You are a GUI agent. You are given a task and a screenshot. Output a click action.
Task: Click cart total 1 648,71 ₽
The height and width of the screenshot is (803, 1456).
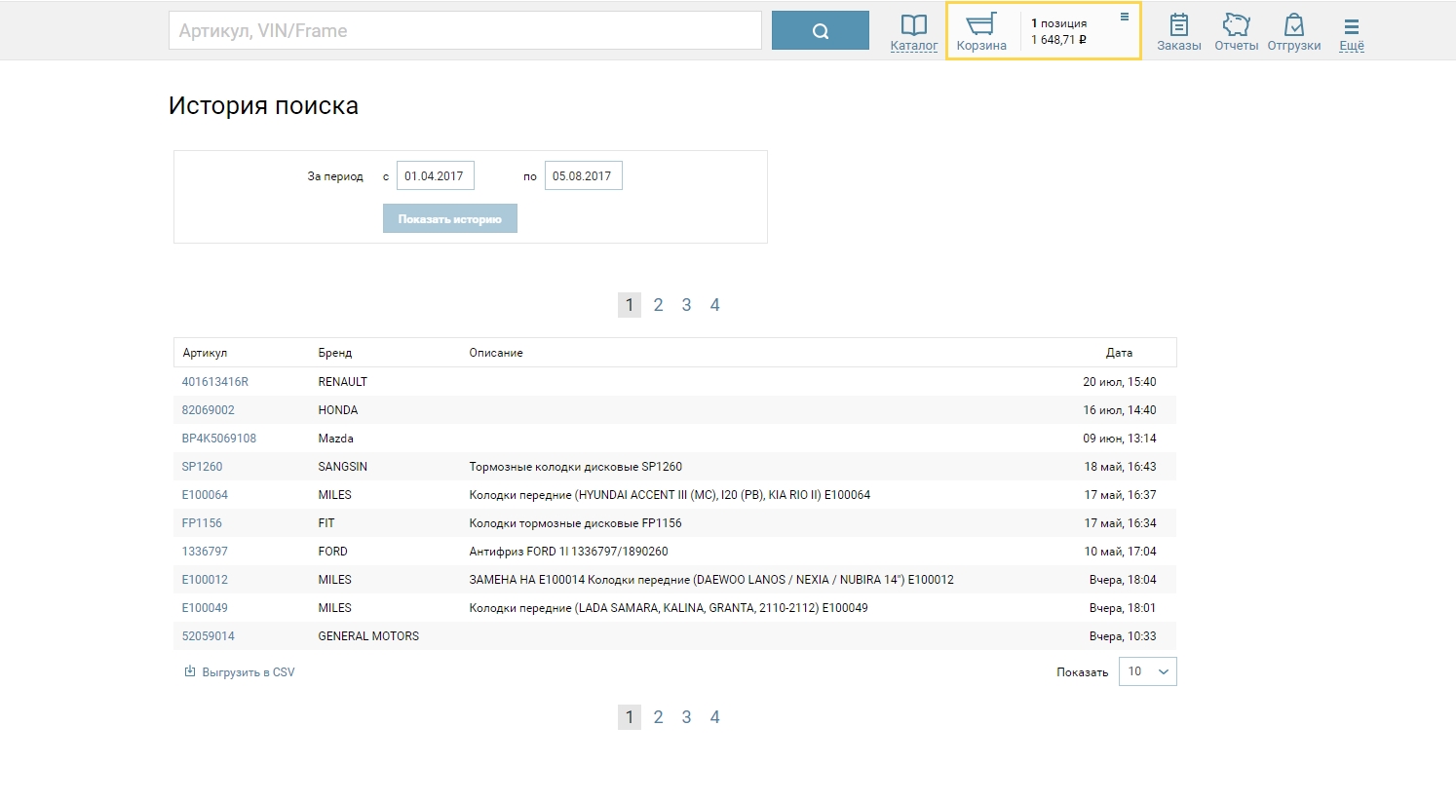coord(1058,40)
